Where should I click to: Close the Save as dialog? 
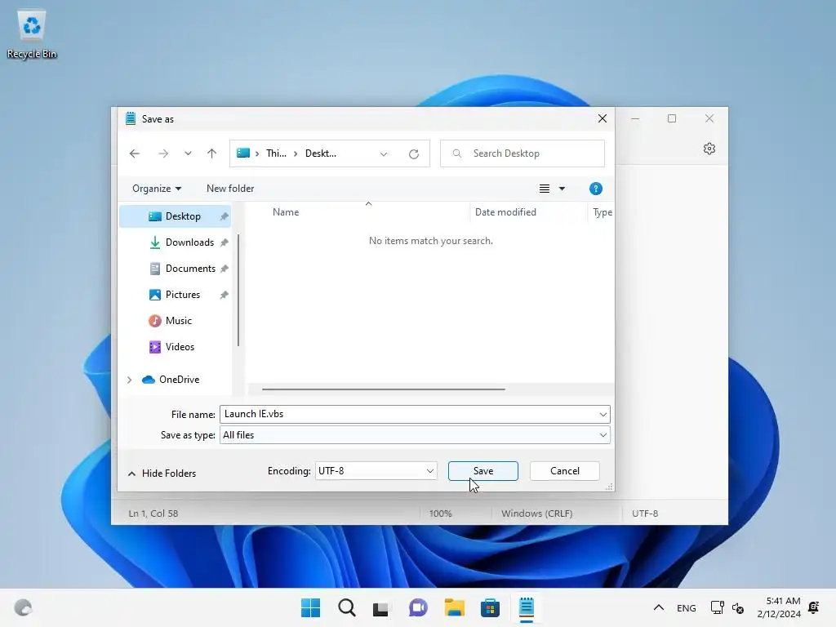603,118
